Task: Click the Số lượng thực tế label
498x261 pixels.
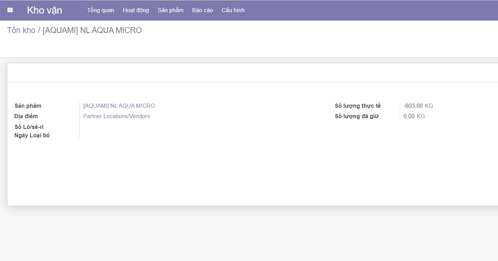Action: point(358,106)
